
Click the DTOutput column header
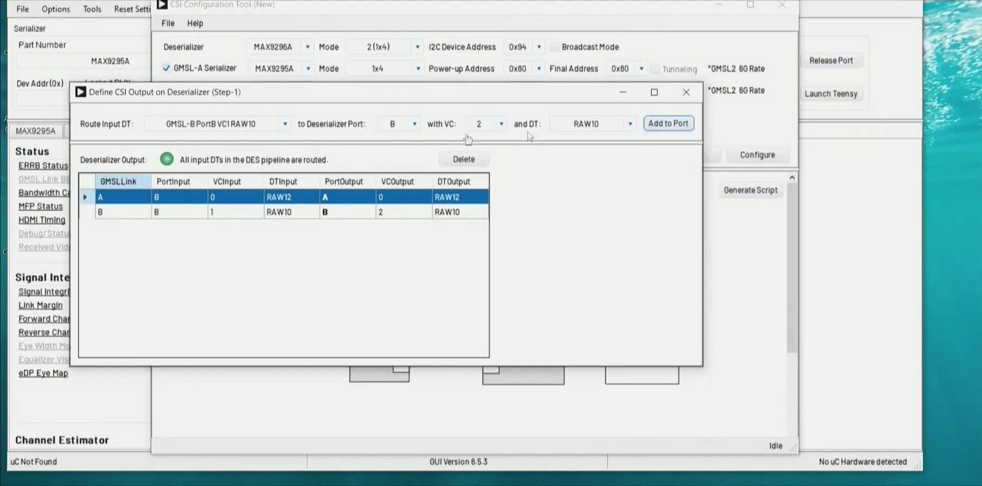click(460, 182)
